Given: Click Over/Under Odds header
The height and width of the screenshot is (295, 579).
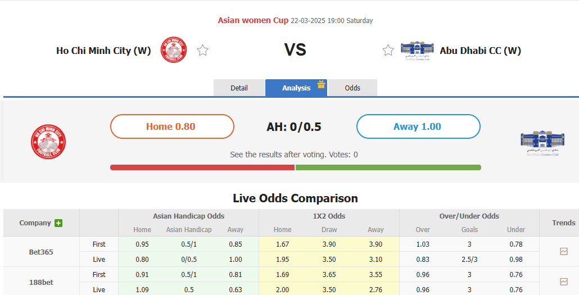Looking at the screenshot, I should click(469, 216).
